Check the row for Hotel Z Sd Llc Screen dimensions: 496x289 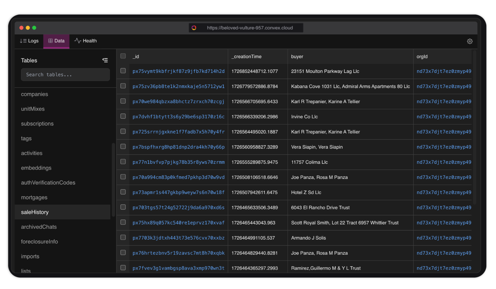[x=123, y=192]
